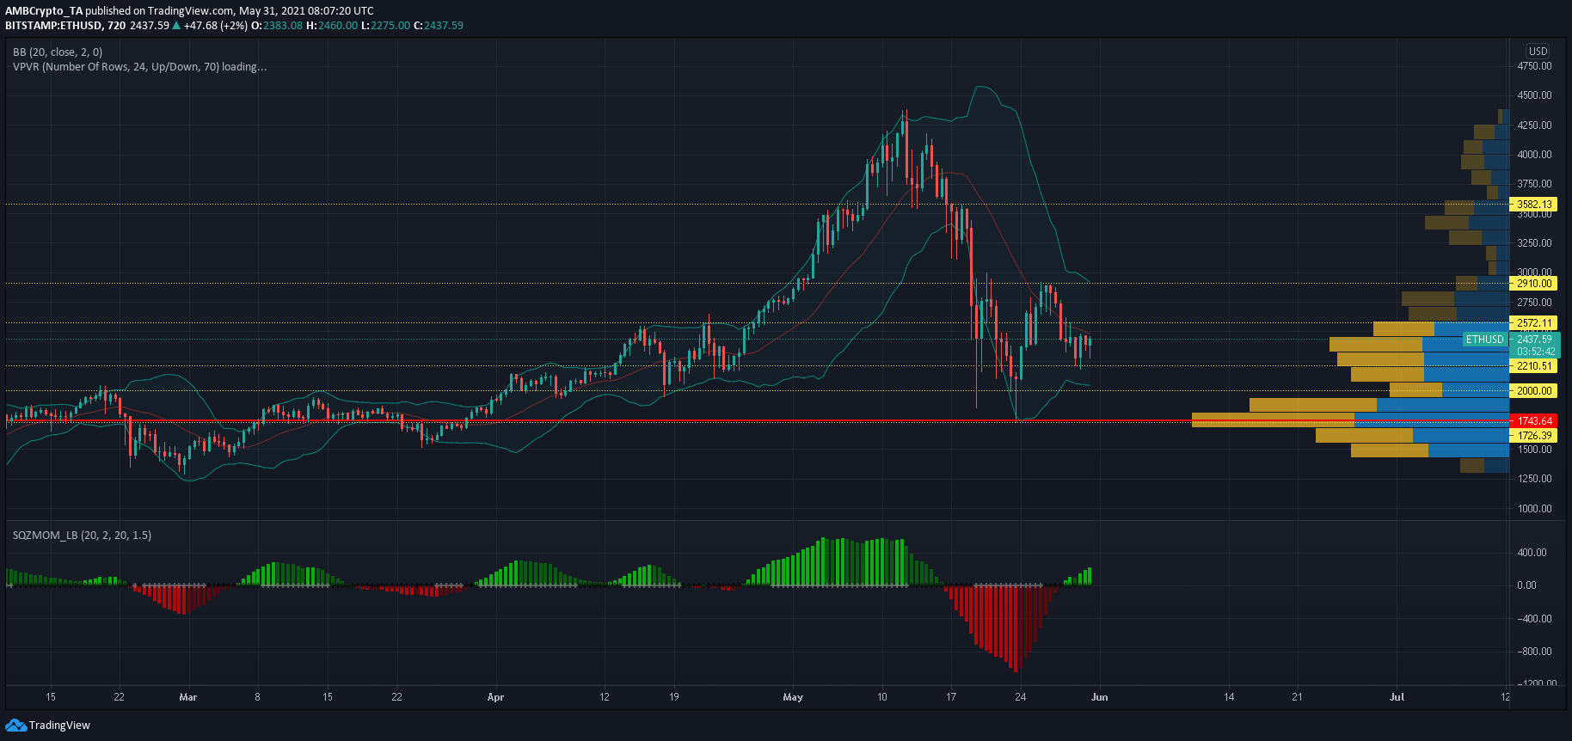Viewport: 1572px width, 741px height.
Task: Click the Mar label on time axis
Action: point(188,697)
